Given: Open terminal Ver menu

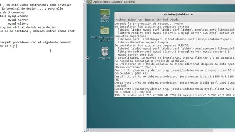Looking at the screenshot, I should tap(140, 19).
